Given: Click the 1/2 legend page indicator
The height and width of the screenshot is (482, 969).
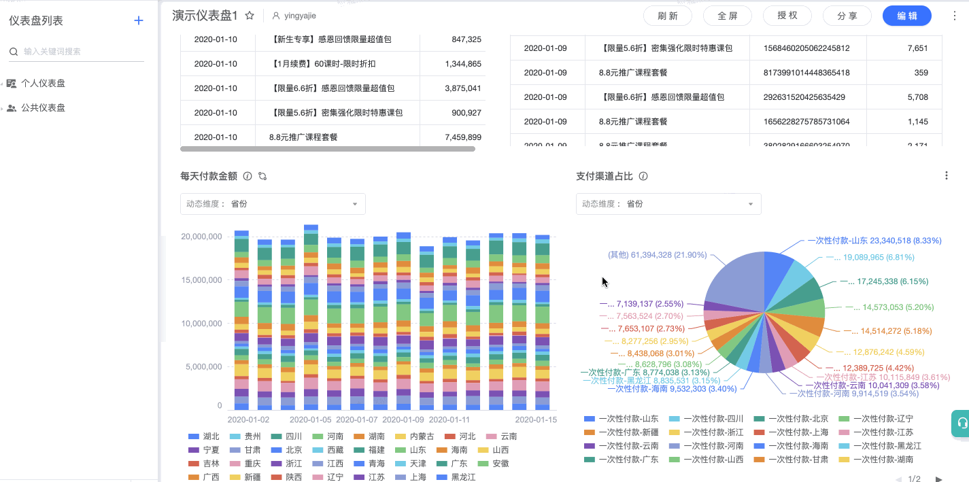Looking at the screenshot, I should [x=915, y=479].
